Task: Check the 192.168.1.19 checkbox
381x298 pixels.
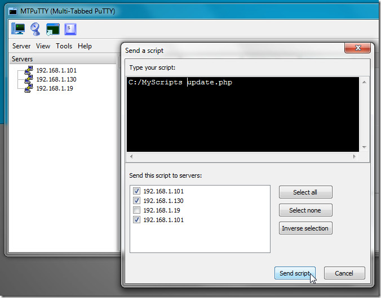Action: pos(136,210)
